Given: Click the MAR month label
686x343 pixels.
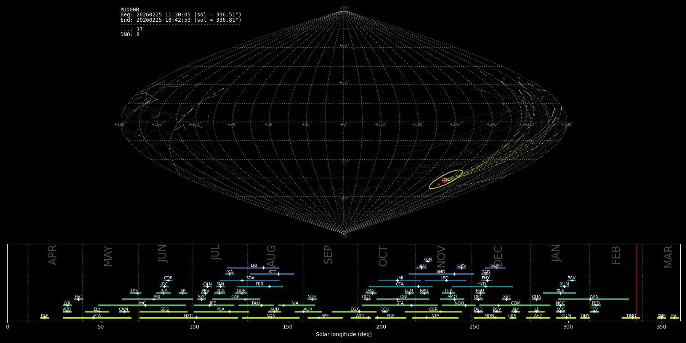Looking at the screenshot, I should pos(668,256).
